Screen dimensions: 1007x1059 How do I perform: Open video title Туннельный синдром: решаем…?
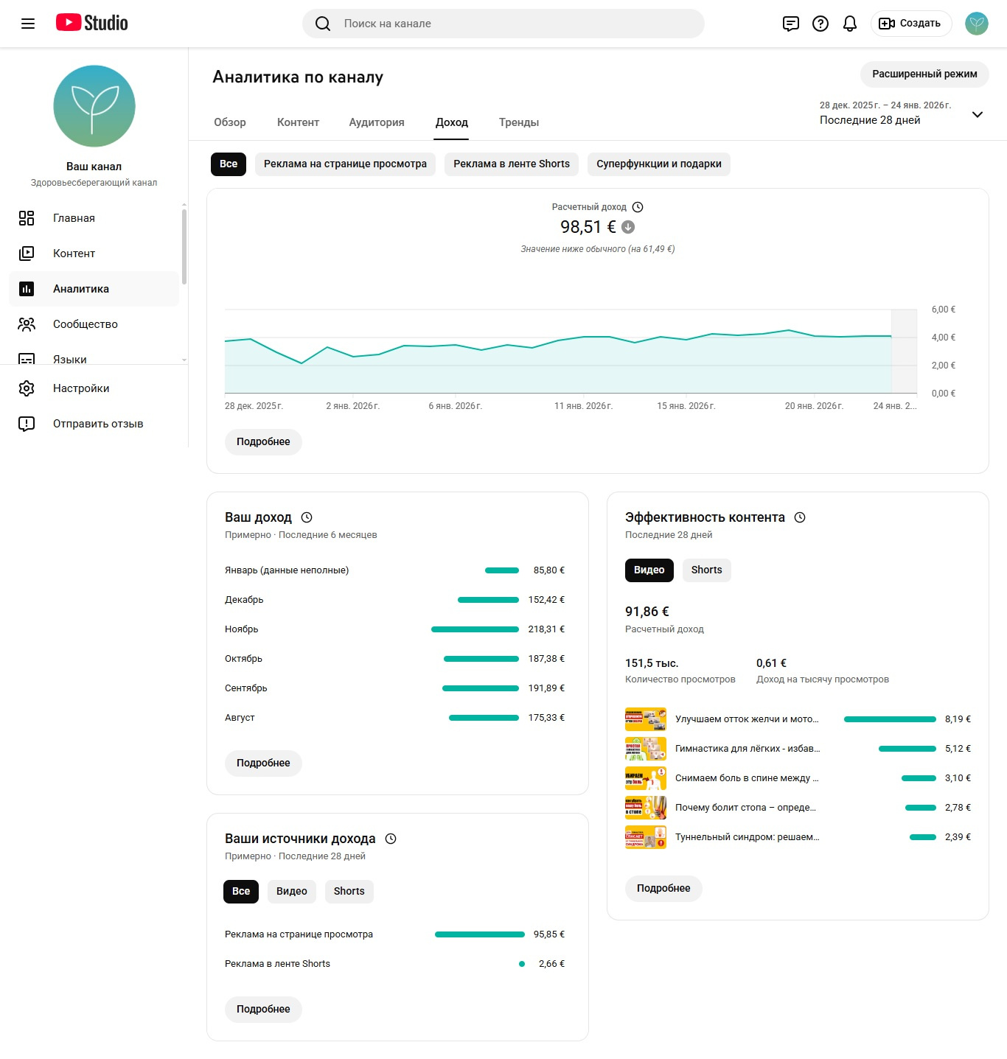748,837
